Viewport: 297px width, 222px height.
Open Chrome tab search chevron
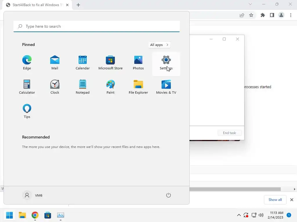click(250, 4)
